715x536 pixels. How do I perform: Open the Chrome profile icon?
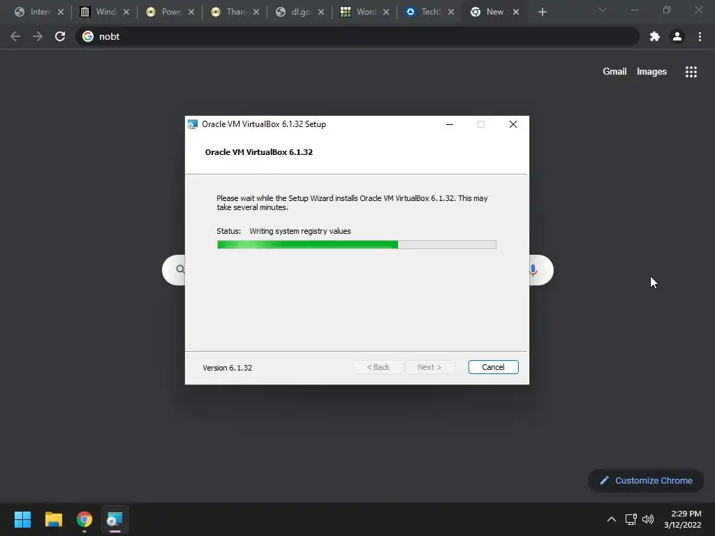click(x=677, y=36)
